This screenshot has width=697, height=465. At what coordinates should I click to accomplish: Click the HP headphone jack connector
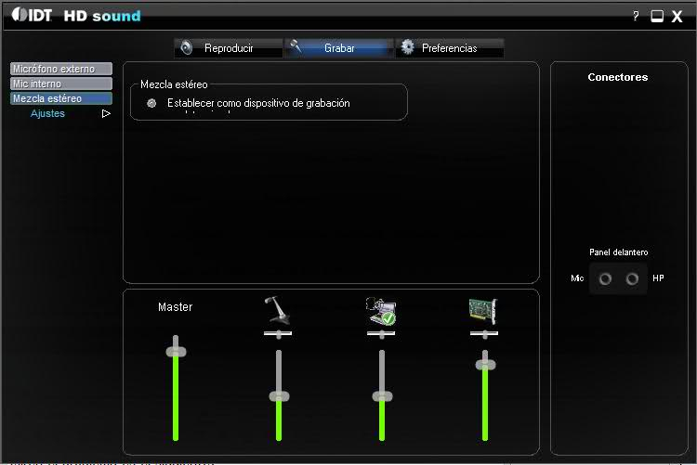click(x=632, y=278)
